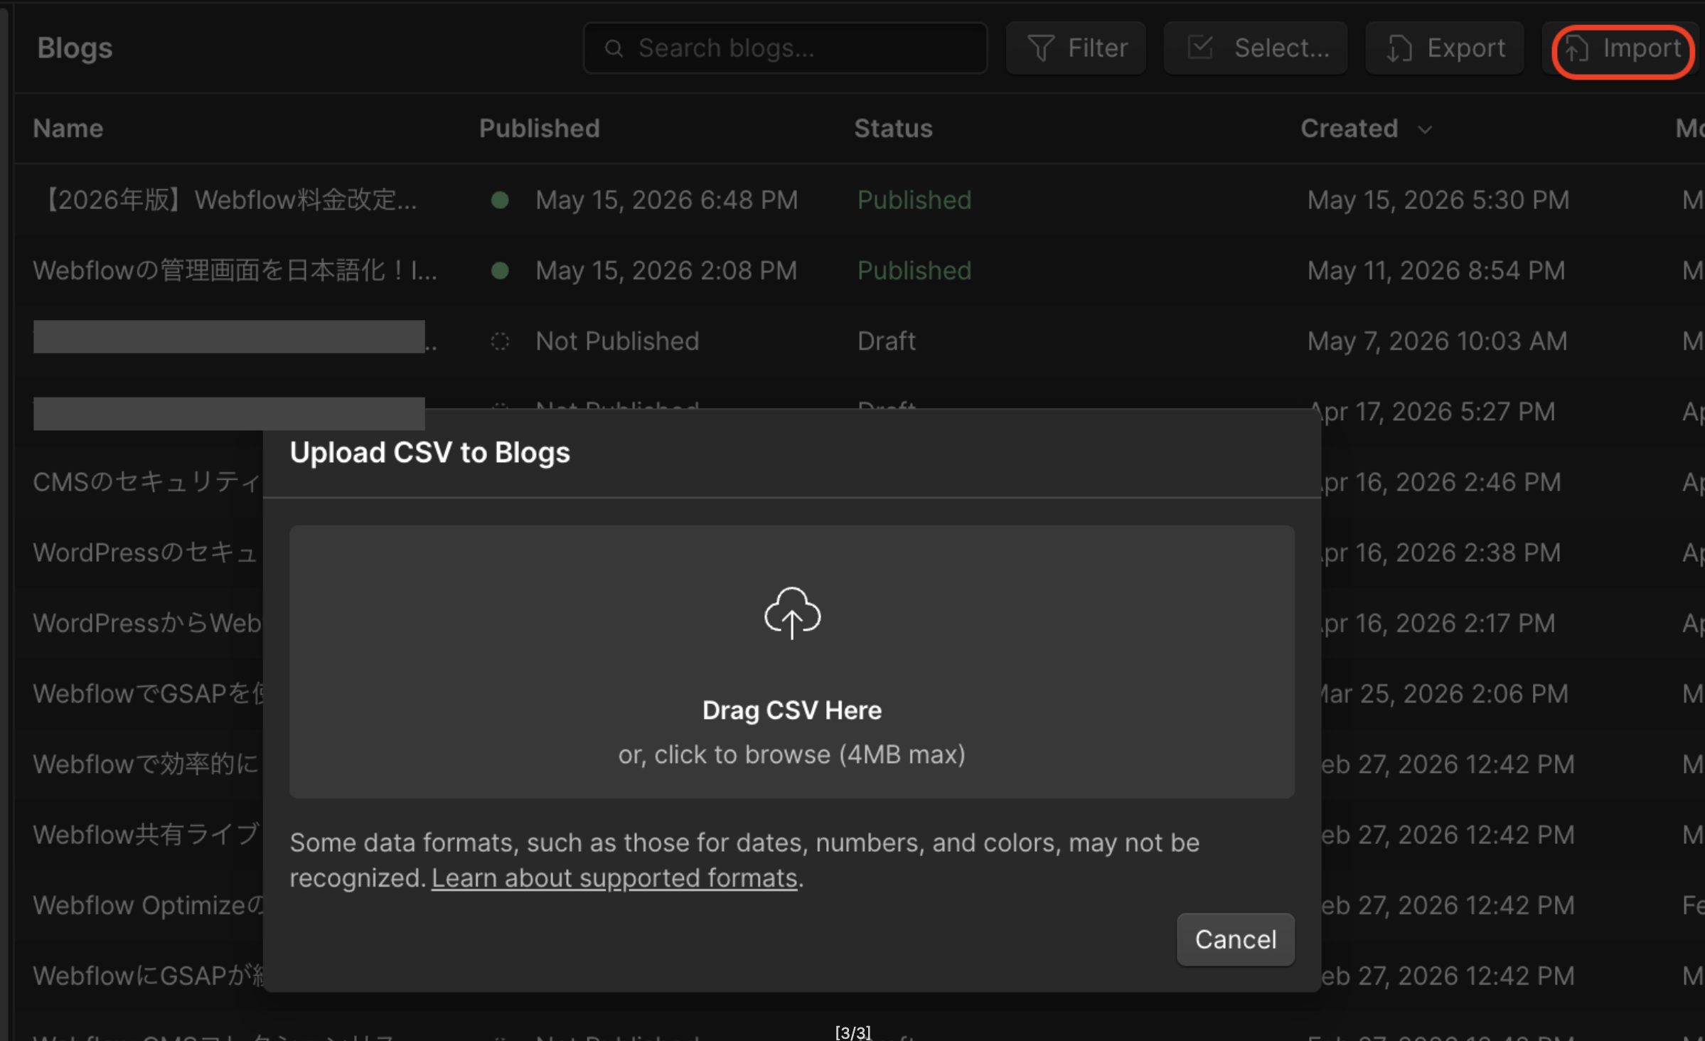Click Published status in 日本語化 row

[914, 270]
